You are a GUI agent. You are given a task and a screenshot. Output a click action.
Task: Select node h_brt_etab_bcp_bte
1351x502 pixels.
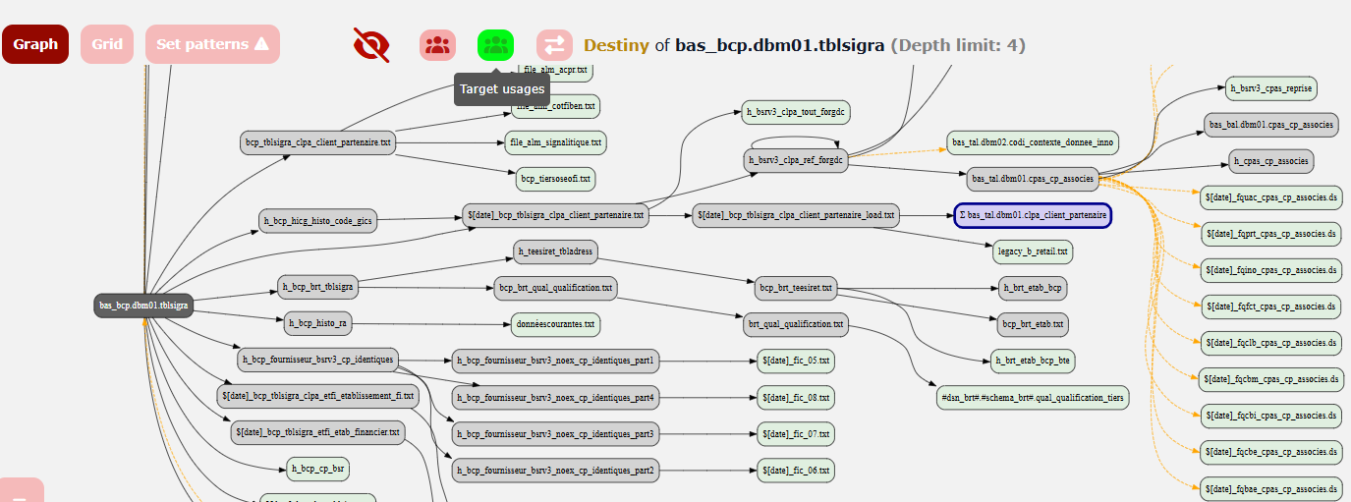coord(1033,361)
